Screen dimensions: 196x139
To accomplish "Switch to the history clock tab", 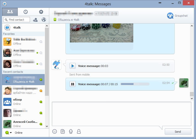I will pos(26,12).
